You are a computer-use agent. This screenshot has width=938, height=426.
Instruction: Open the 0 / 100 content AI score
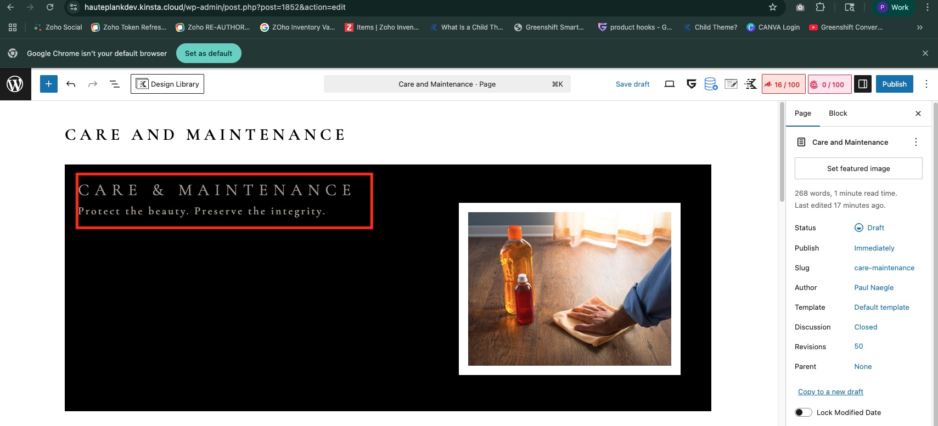pyautogui.click(x=829, y=84)
